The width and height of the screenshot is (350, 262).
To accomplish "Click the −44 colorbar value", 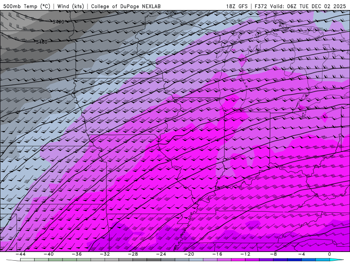I will [x=21, y=254].
